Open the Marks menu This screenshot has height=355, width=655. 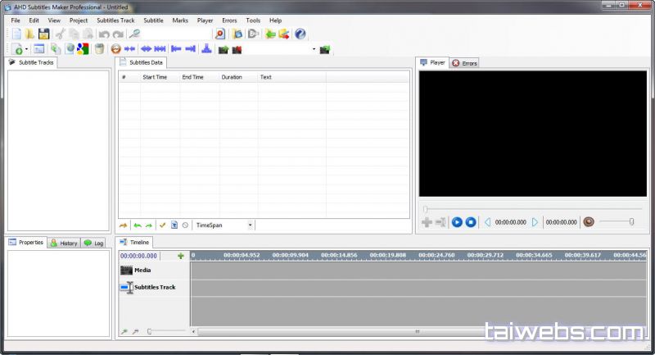coord(180,20)
